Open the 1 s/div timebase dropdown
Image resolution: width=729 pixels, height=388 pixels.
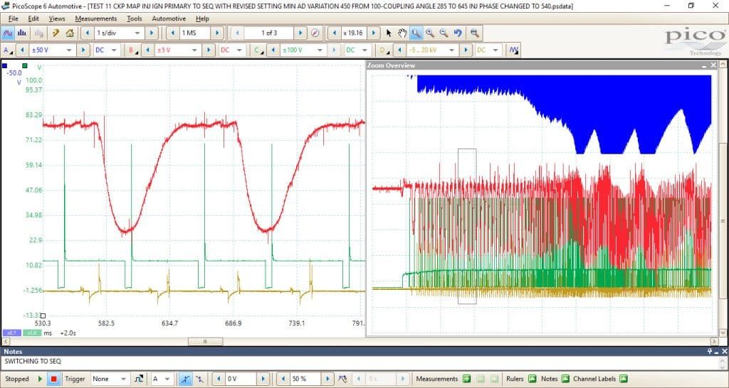click(x=119, y=33)
